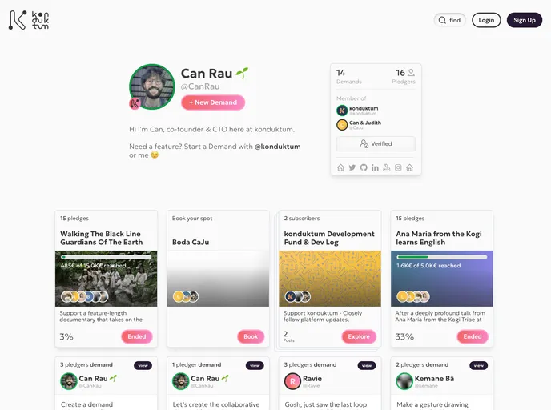Click the konduktum logo in header
Image resolution: width=551 pixels, height=410 pixels.
click(29, 20)
